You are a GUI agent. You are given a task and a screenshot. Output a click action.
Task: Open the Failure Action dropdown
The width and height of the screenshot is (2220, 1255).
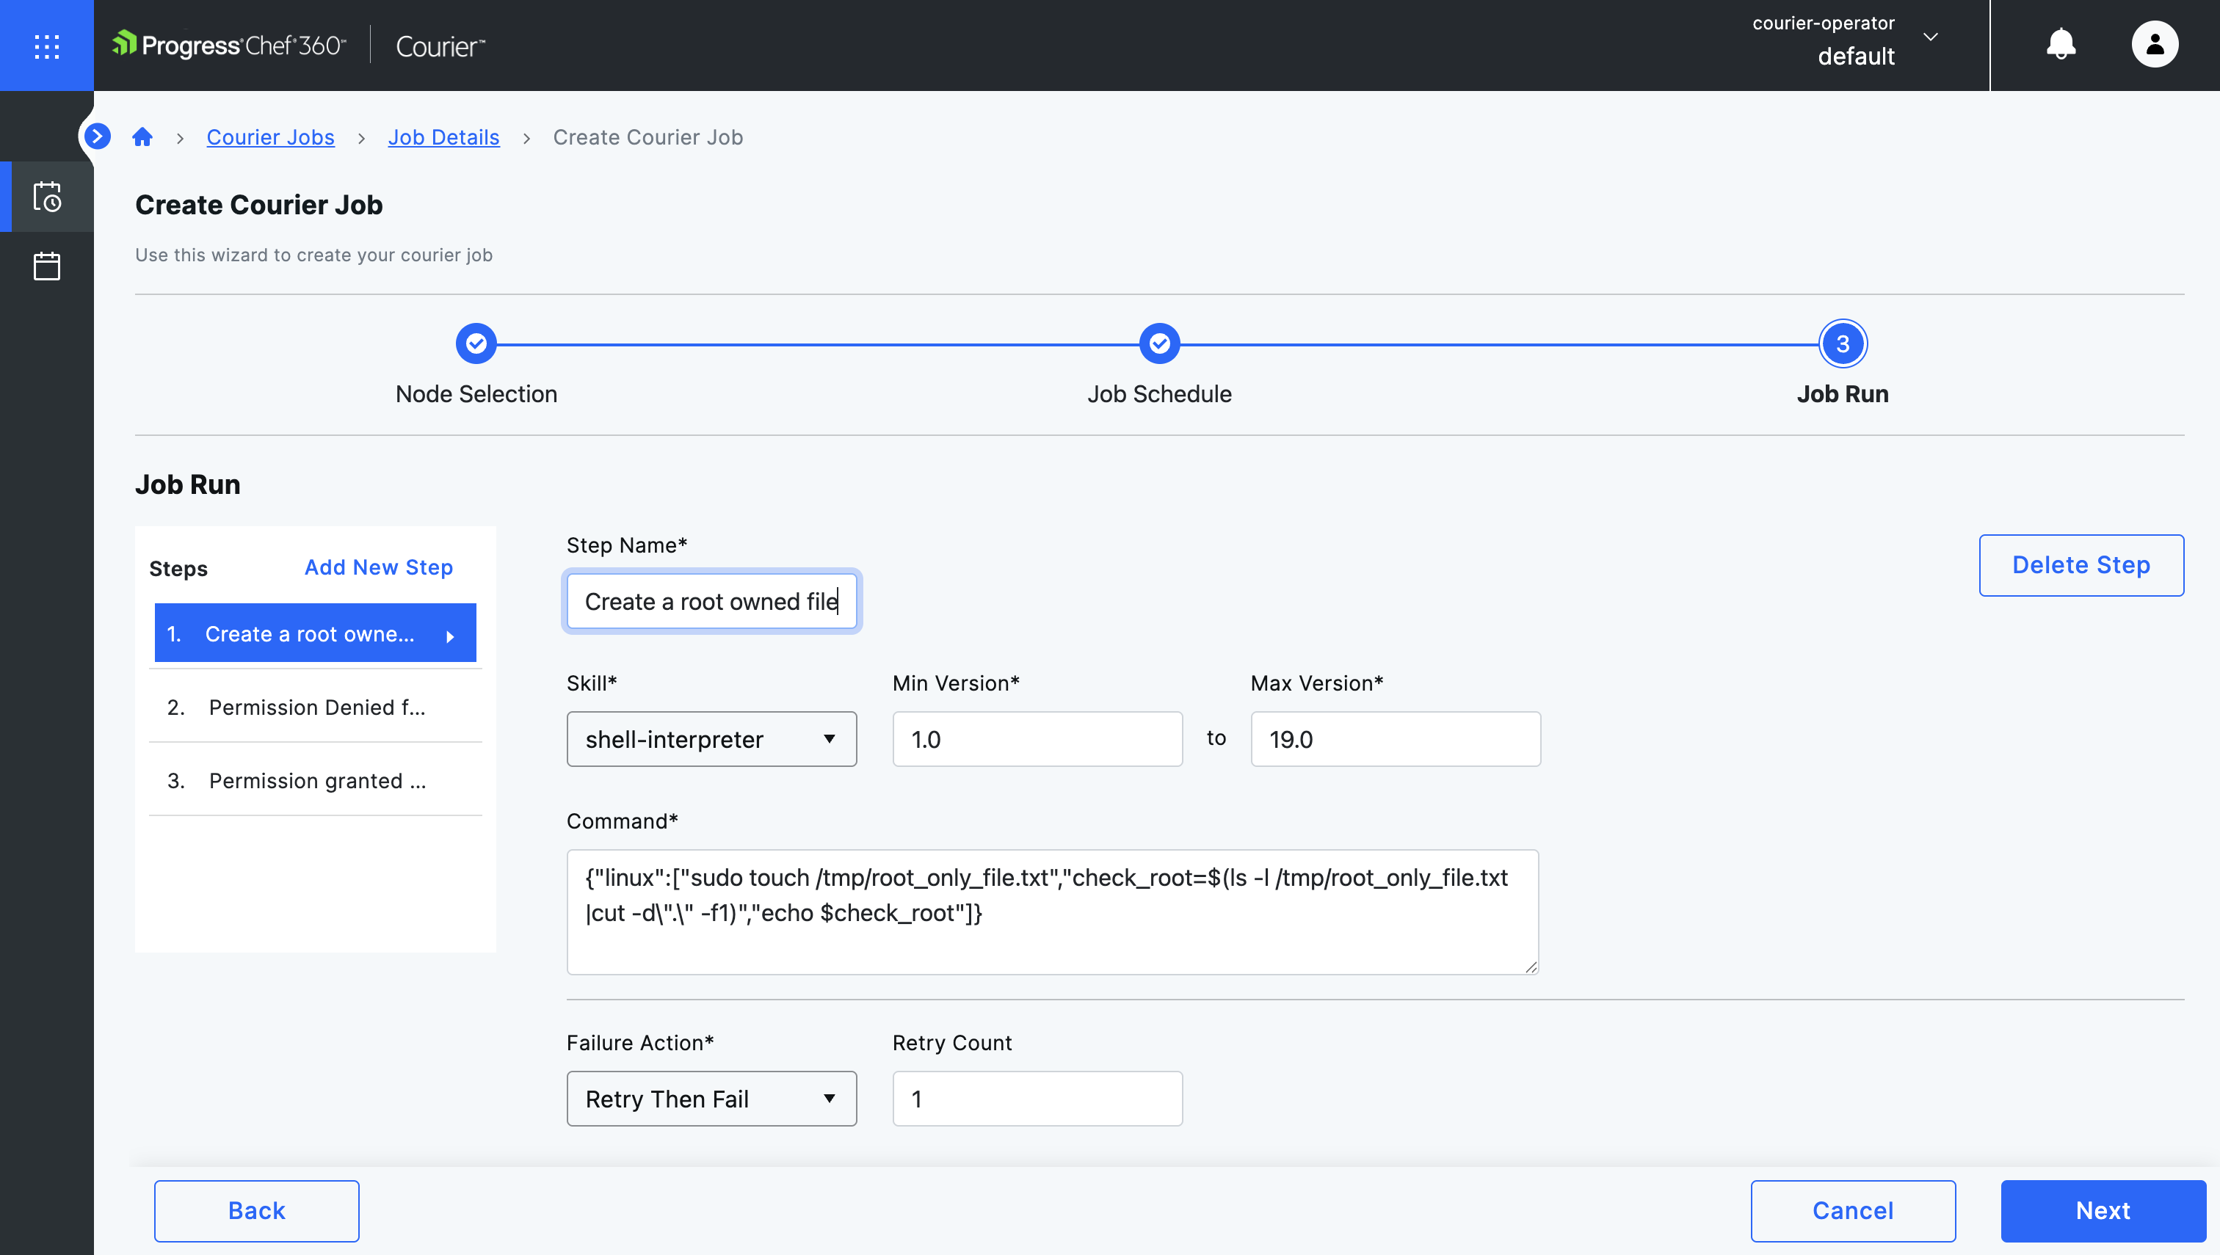(711, 1099)
